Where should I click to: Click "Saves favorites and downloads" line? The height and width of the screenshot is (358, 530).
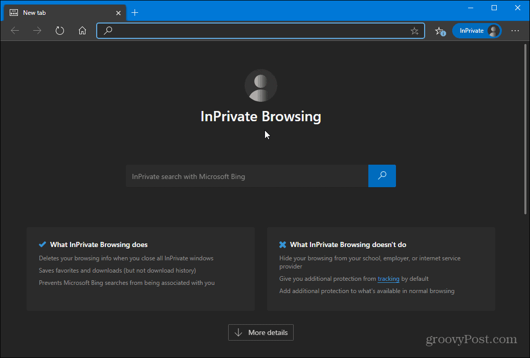[x=117, y=271]
